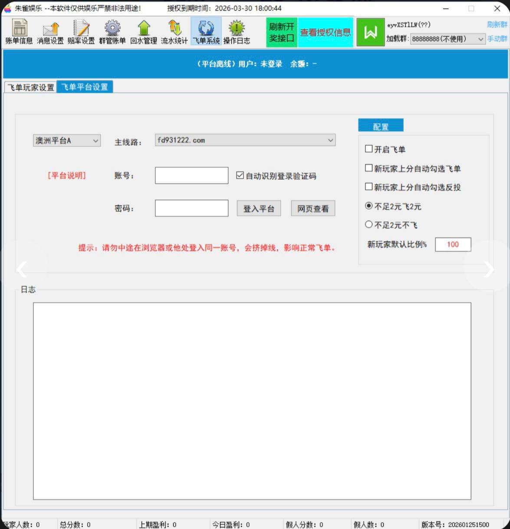Click the 刷新开奖接口 button

(x=282, y=32)
